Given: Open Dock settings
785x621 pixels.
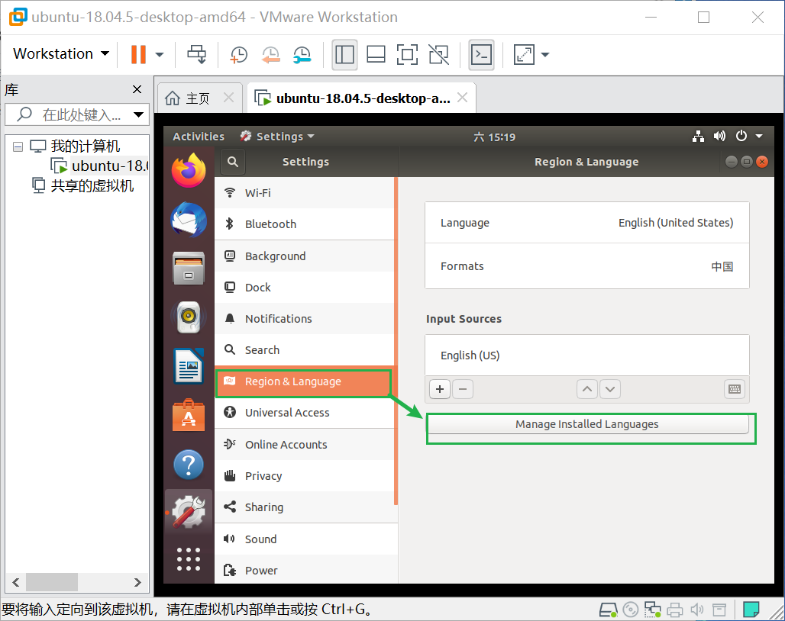Looking at the screenshot, I should pos(305,288).
